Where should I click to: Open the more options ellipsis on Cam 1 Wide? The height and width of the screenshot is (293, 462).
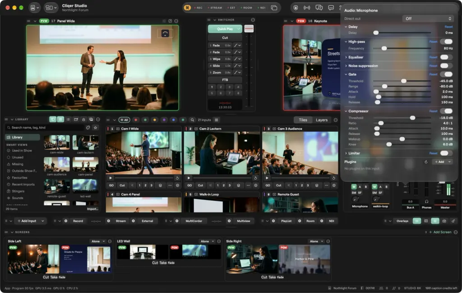[x=170, y=185]
